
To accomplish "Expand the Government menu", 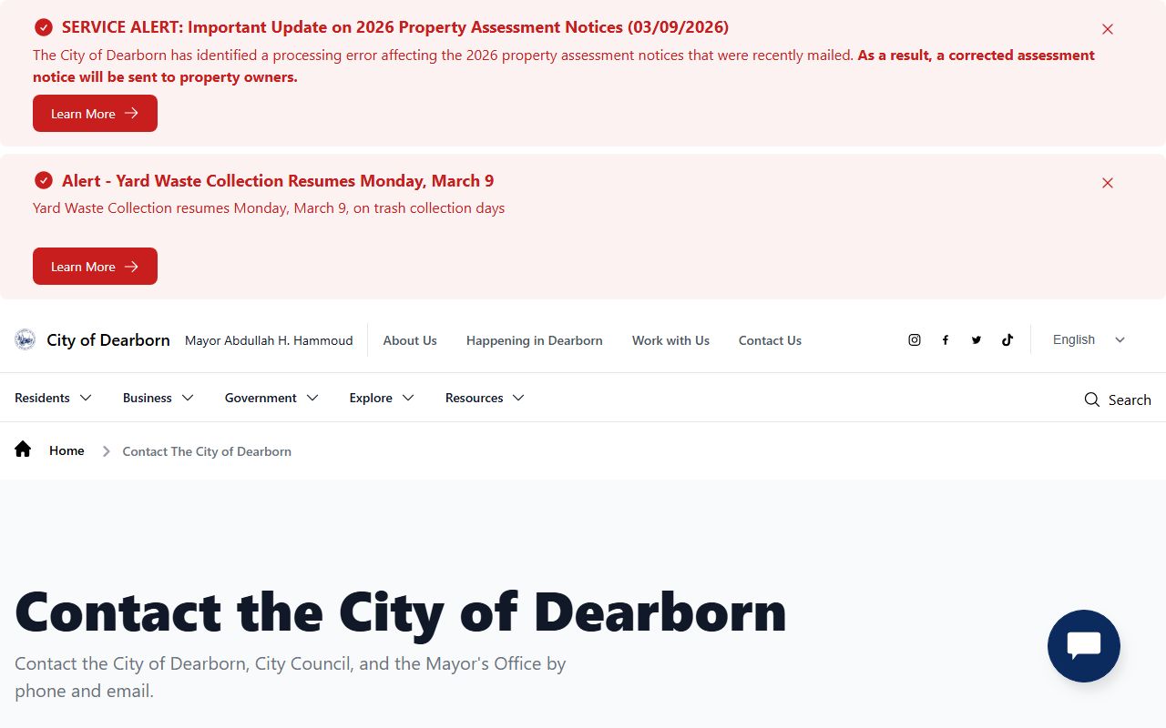I will click(x=271, y=398).
